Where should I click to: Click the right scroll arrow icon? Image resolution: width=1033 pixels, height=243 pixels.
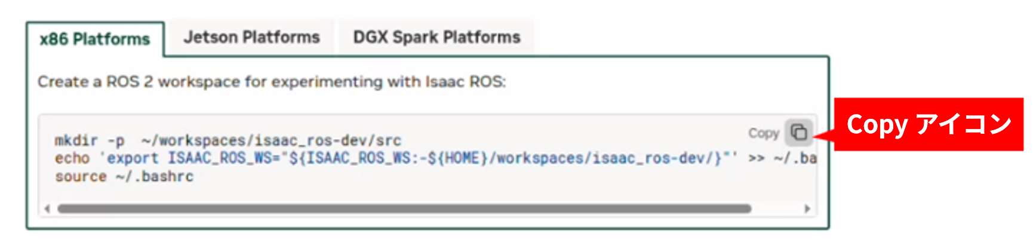click(x=807, y=209)
